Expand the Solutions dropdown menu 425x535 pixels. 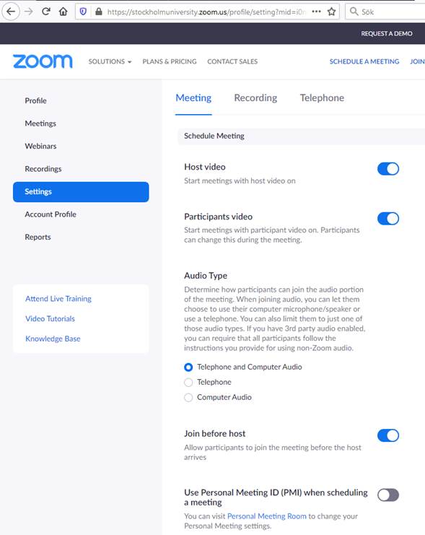click(110, 61)
